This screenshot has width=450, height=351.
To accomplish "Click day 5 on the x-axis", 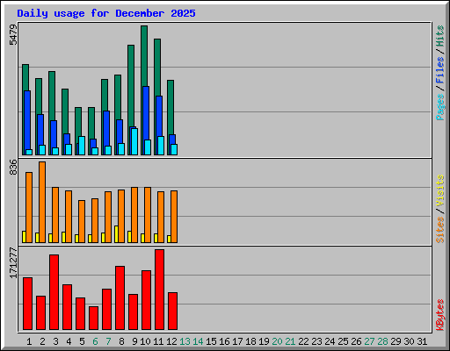I will (x=82, y=341).
